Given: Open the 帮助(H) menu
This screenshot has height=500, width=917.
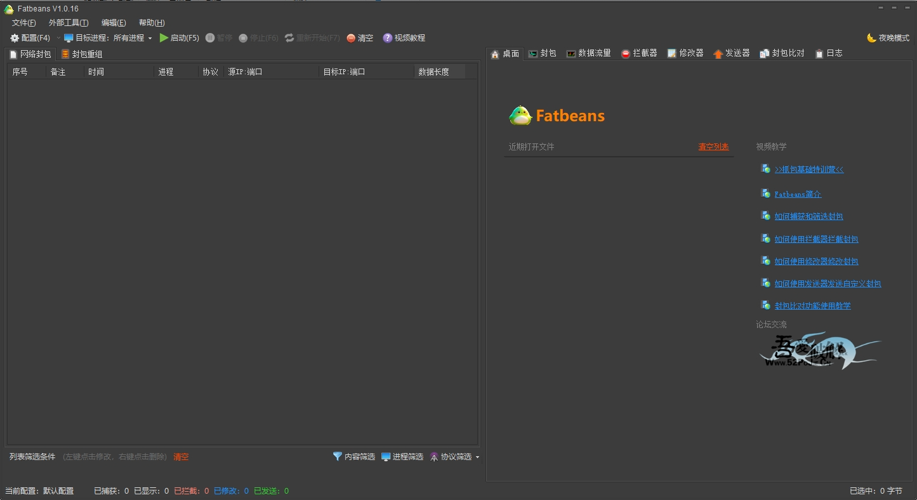Looking at the screenshot, I should pyautogui.click(x=152, y=23).
